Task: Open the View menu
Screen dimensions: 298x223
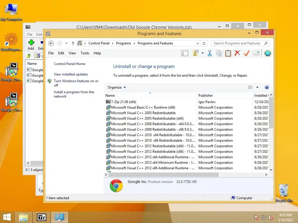Action: click(72, 53)
